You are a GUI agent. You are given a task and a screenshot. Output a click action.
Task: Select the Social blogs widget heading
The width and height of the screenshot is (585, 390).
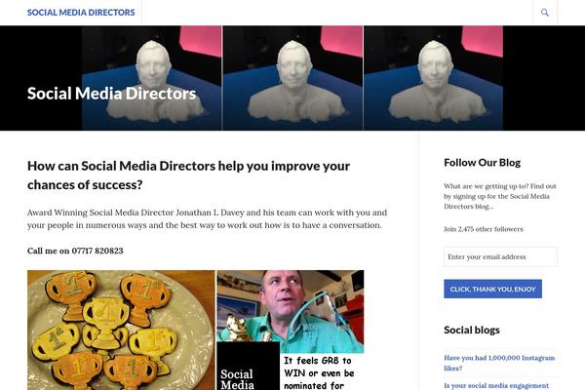pyautogui.click(x=472, y=330)
